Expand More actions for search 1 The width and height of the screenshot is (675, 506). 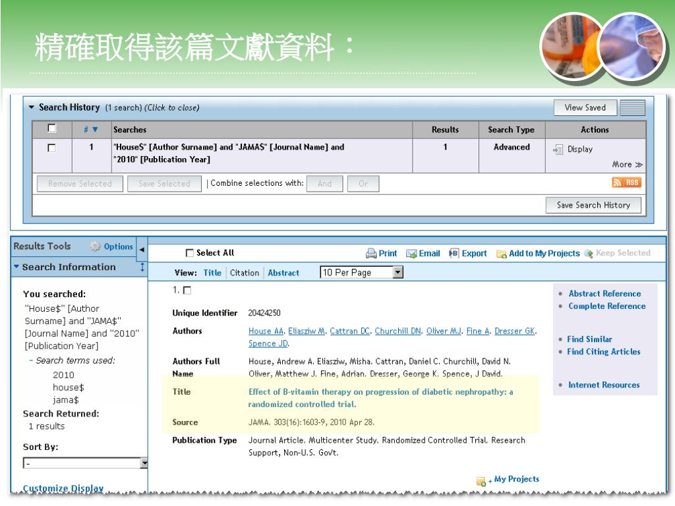pyautogui.click(x=628, y=164)
